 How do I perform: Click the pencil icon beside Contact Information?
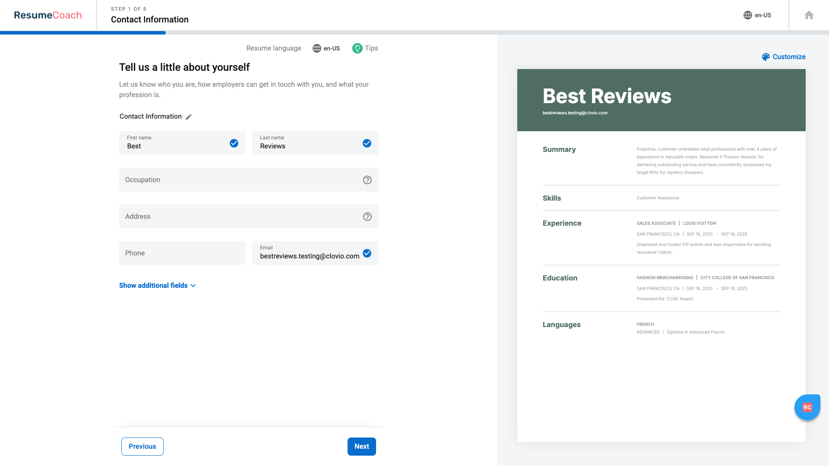click(189, 116)
